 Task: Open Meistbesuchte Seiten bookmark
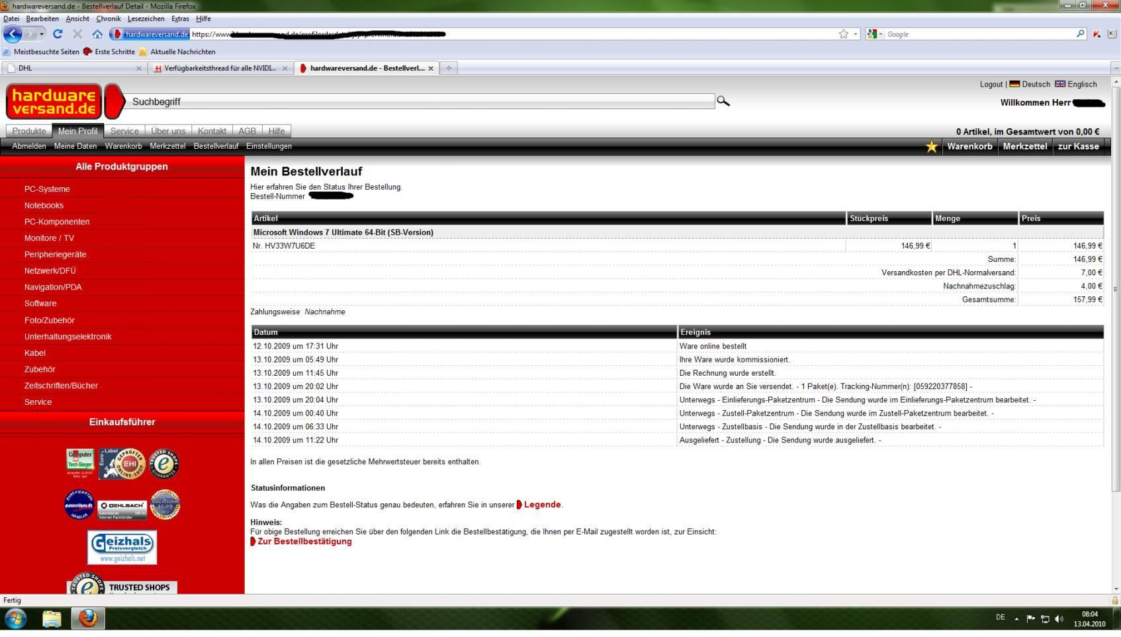[x=41, y=52]
